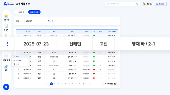Go to next month with right chevron
Screen dimensions: 170x95
53,21
